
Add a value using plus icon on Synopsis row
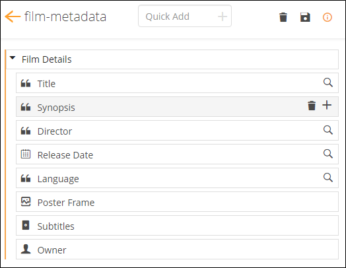point(327,105)
